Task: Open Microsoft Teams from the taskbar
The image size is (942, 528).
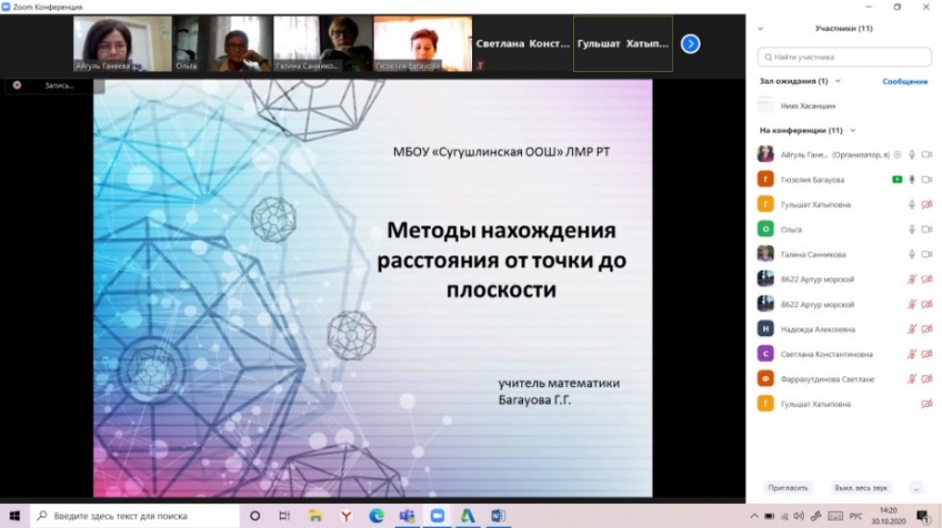Action: [x=406, y=516]
